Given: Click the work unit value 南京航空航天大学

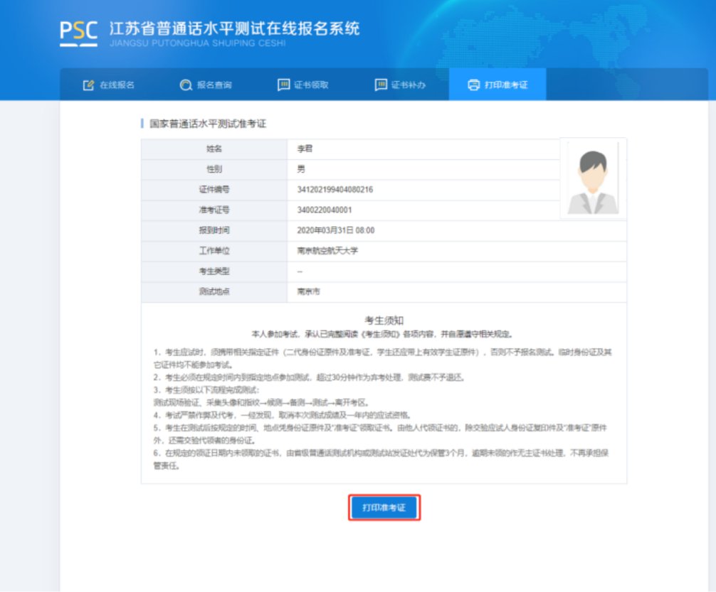Looking at the screenshot, I should [324, 251].
